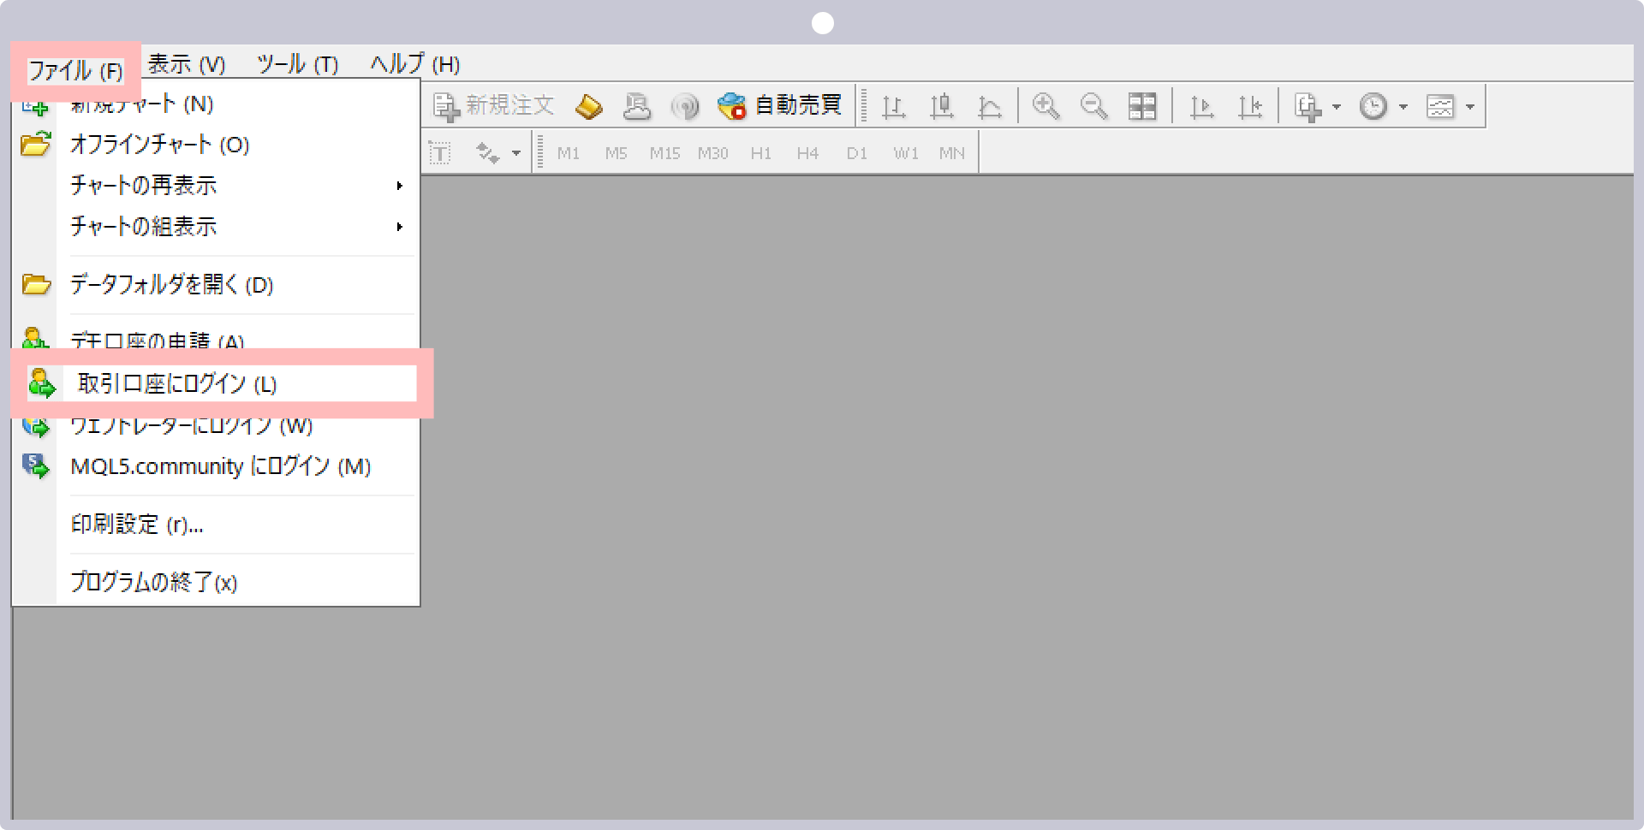
Task: Choose プログラムの終了 to exit
Action: [154, 583]
